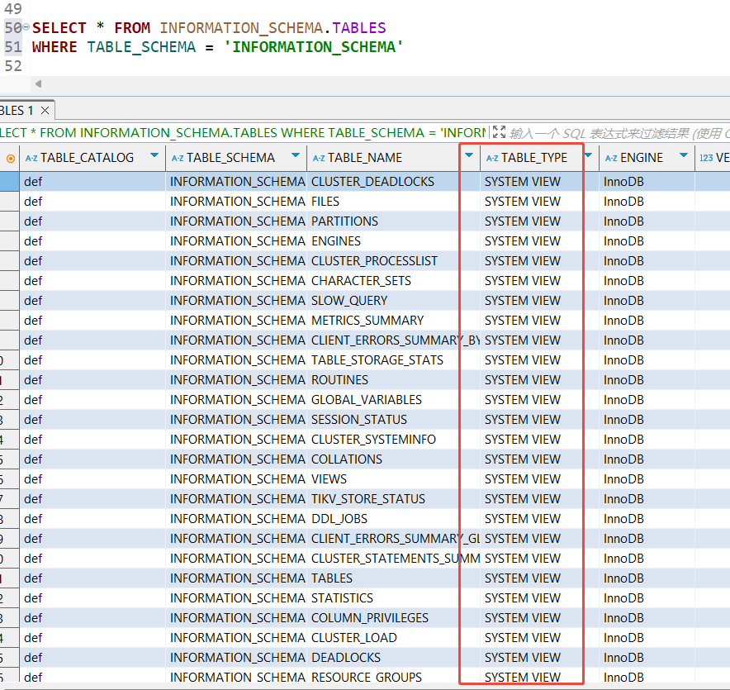Select the TABLE_STORAGE_STATS table name cell

(393, 360)
